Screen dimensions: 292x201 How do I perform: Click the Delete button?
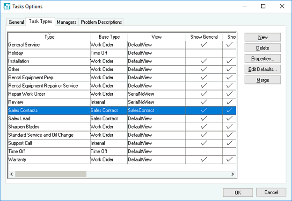point(263,48)
